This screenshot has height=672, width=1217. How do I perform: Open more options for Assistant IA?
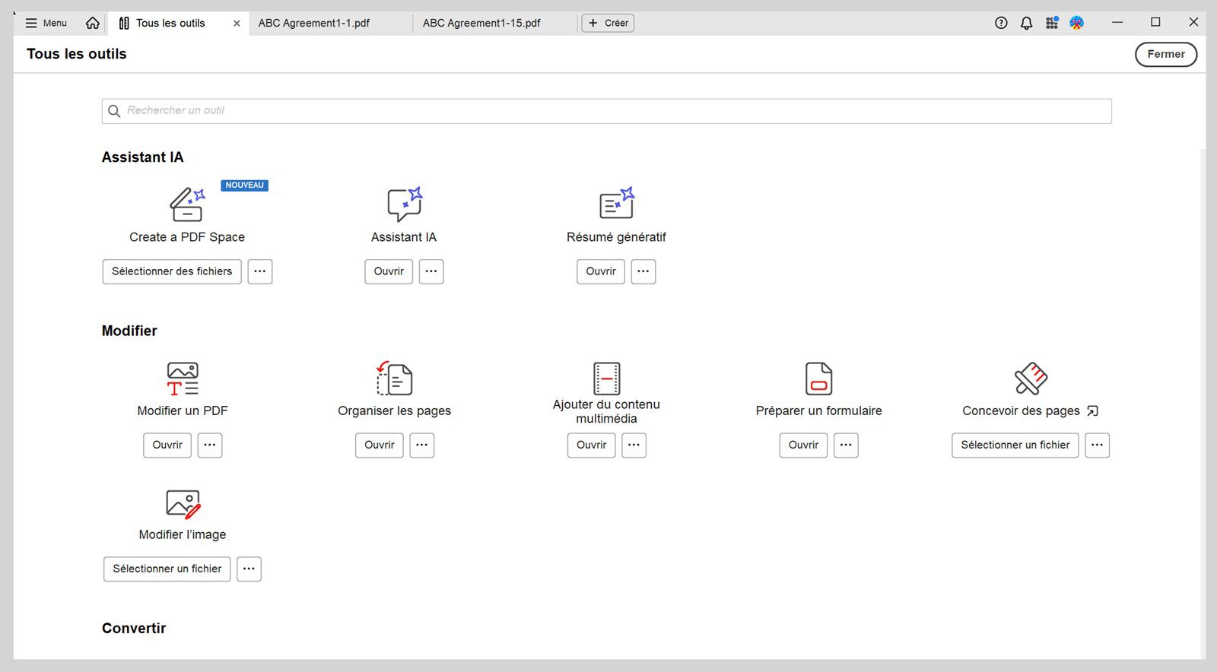(431, 271)
